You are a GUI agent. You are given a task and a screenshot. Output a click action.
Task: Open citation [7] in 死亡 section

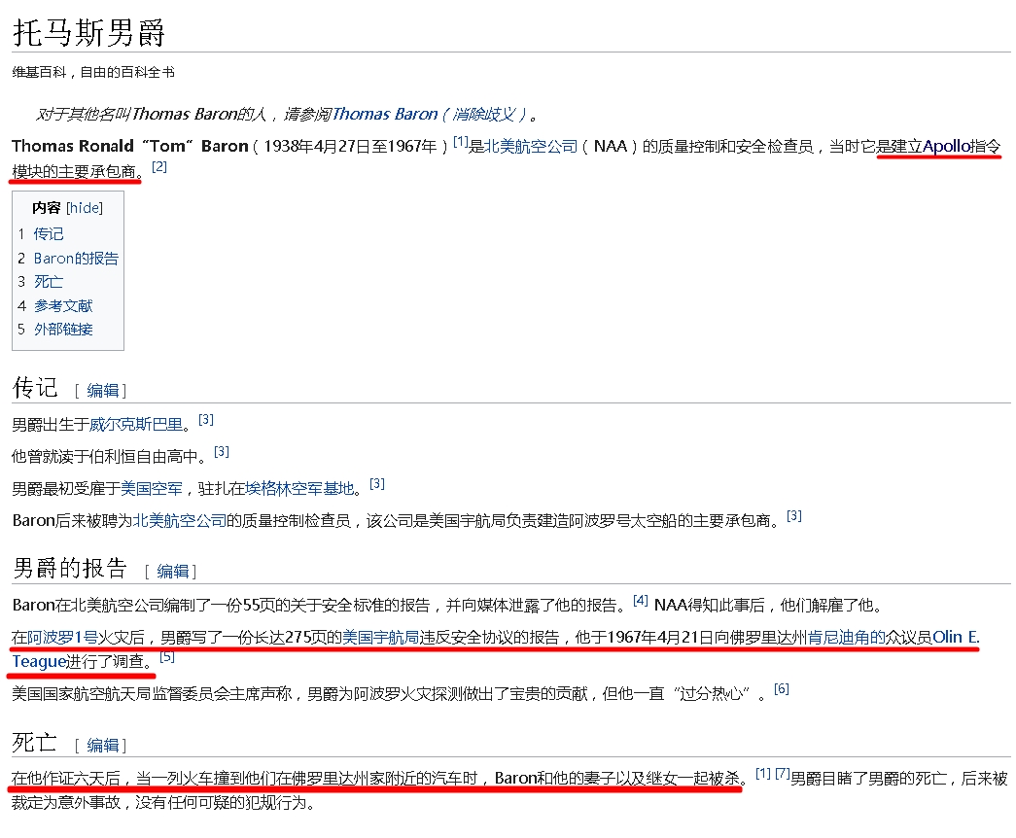(782, 774)
